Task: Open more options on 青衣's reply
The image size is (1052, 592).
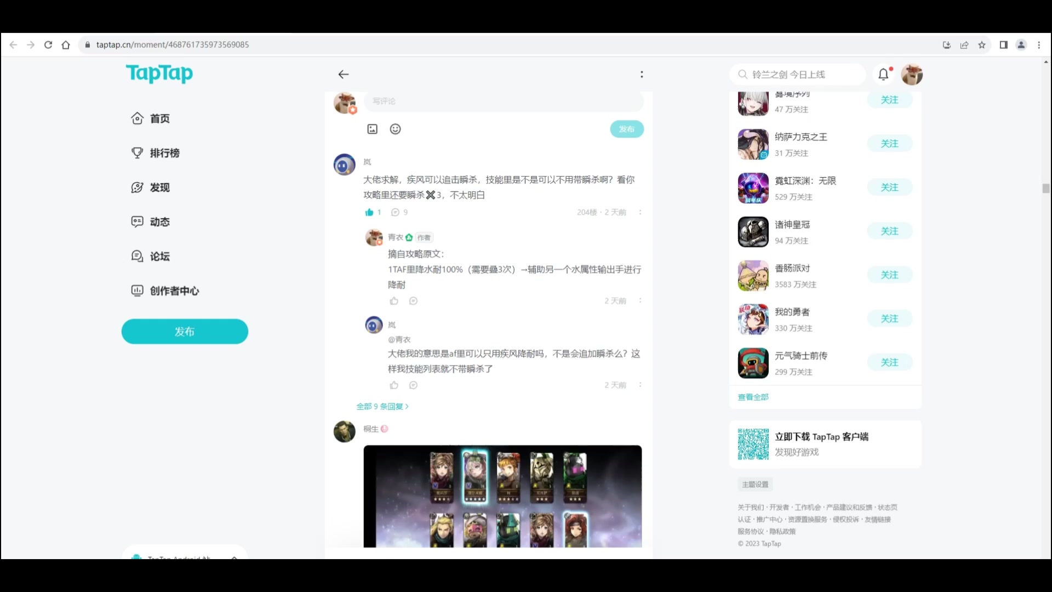Action: point(640,300)
